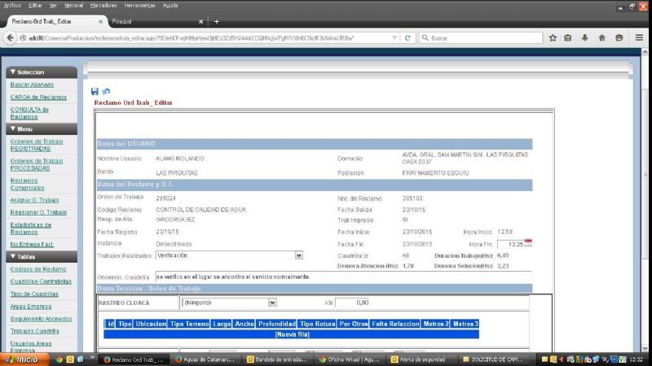Click the Observac. Cuadrilla text field
Screen dimensions: 652x366
click(x=342, y=277)
